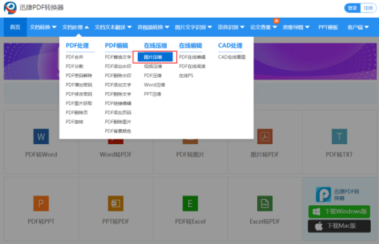Open PDF添加页码 in the PDF编辑 column
The height and width of the screenshot is (244, 379).
tap(118, 113)
